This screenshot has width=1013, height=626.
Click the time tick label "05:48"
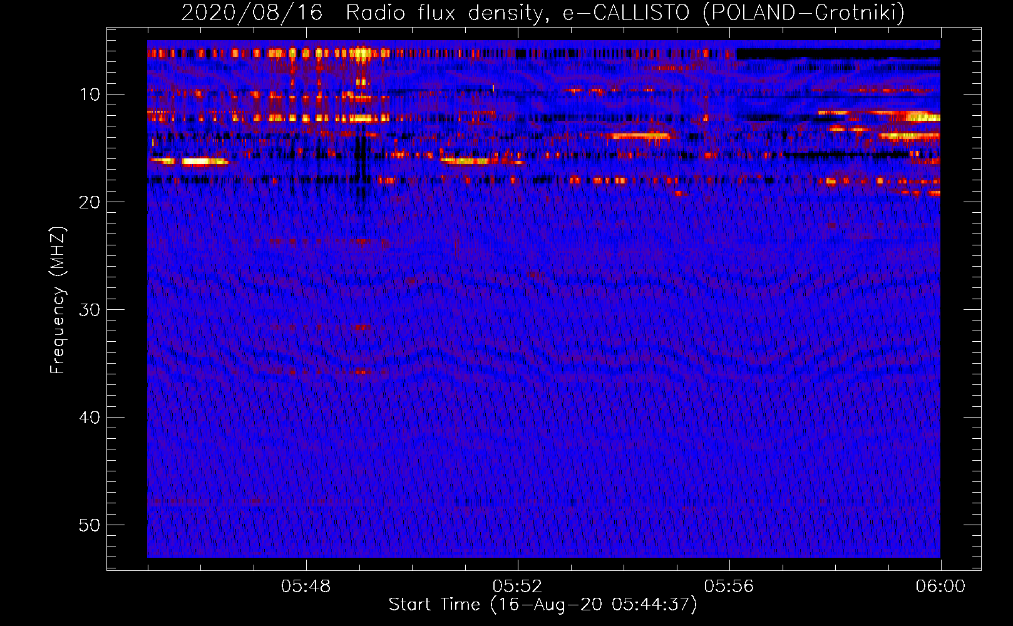pyautogui.click(x=306, y=587)
